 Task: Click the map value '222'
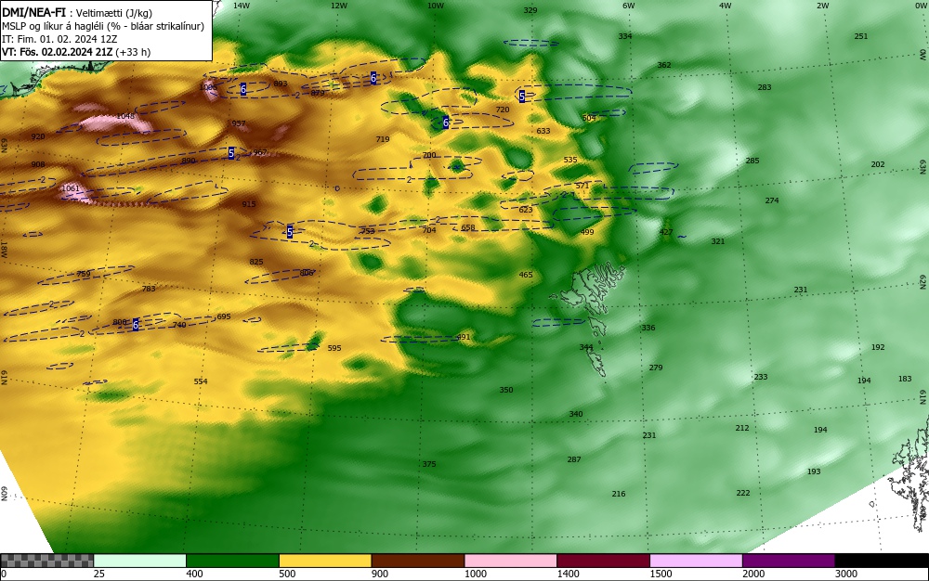743,493
